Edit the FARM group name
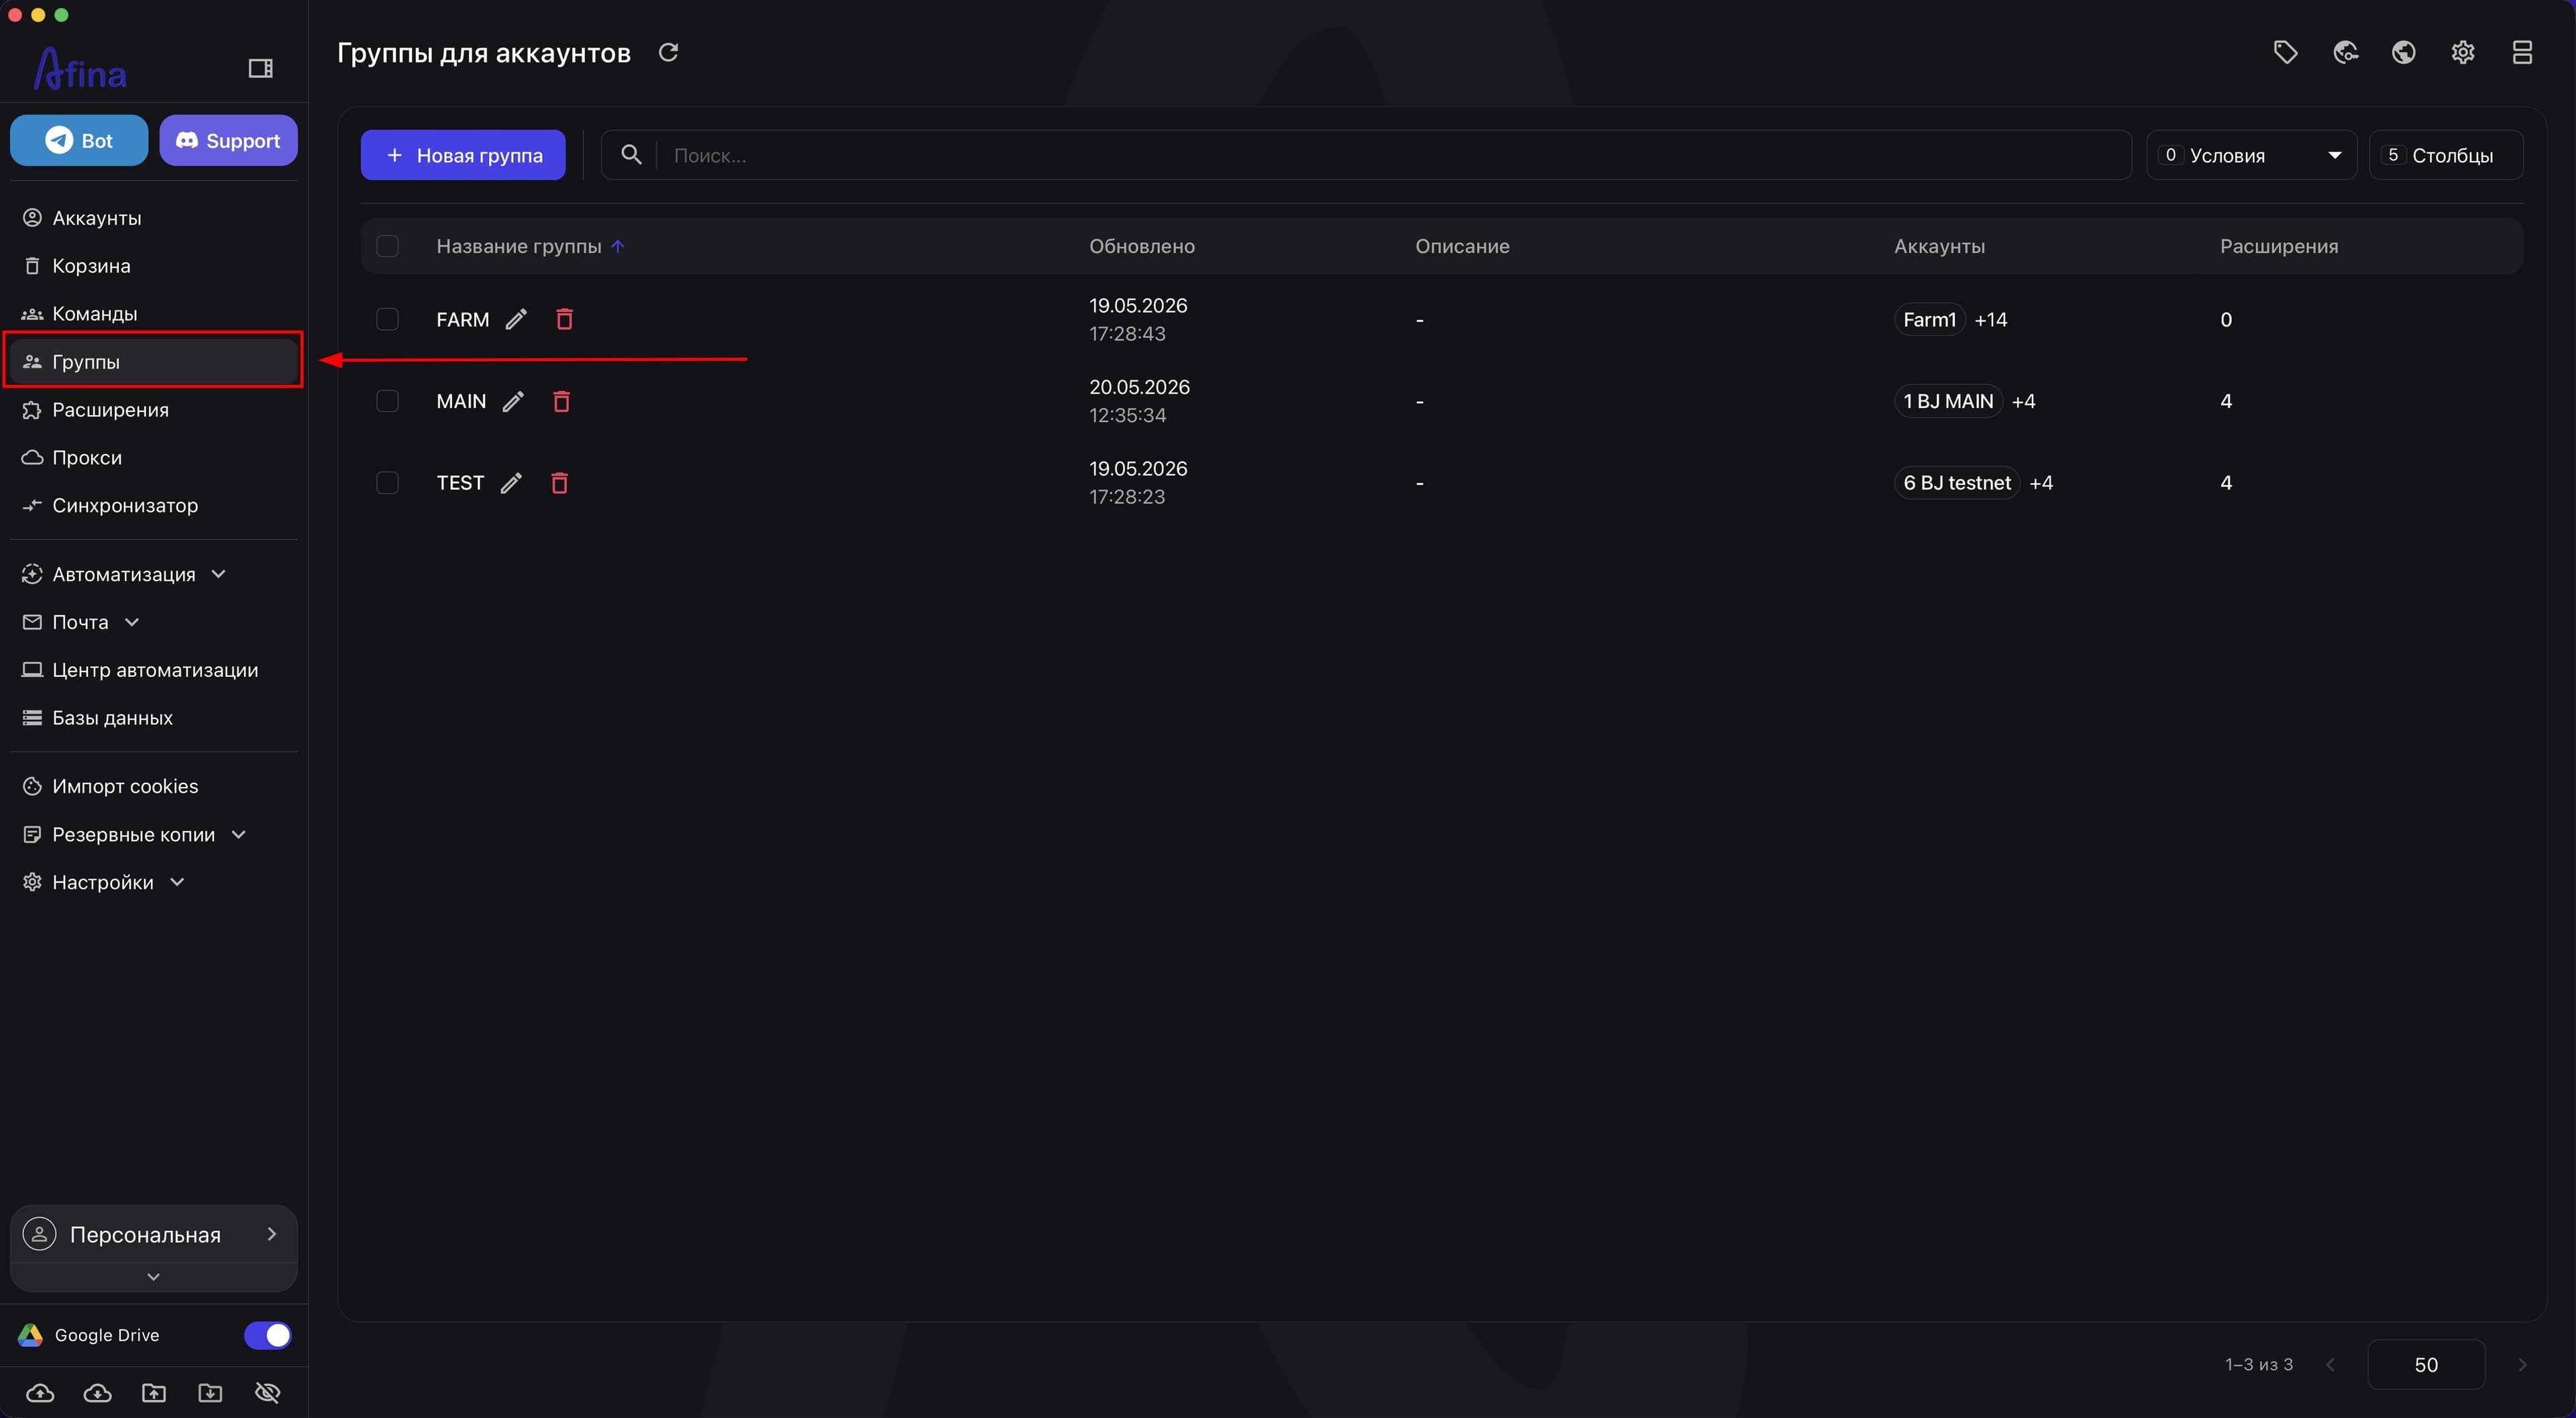2576x1418 pixels. tap(516, 319)
